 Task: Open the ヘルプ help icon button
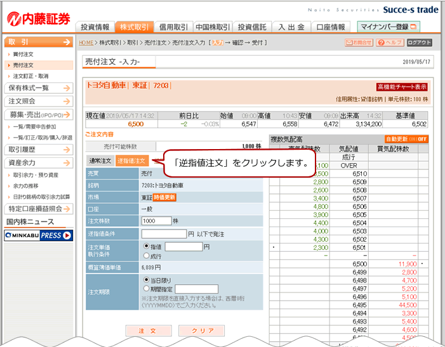coord(389,43)
